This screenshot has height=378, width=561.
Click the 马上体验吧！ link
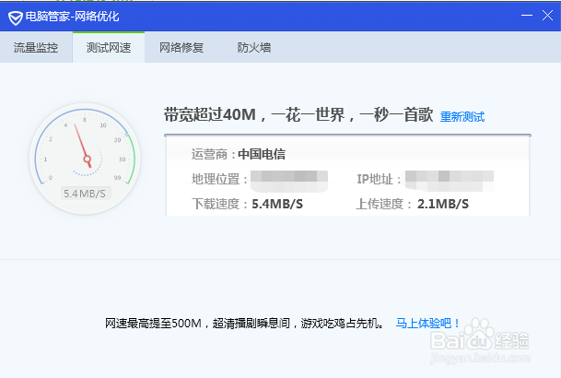point(428,323)
